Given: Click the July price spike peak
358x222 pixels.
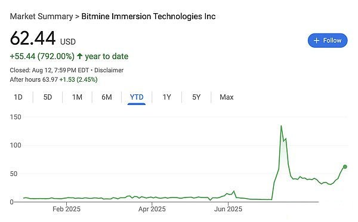Looking at the screenshot, I should pos(281,126).
